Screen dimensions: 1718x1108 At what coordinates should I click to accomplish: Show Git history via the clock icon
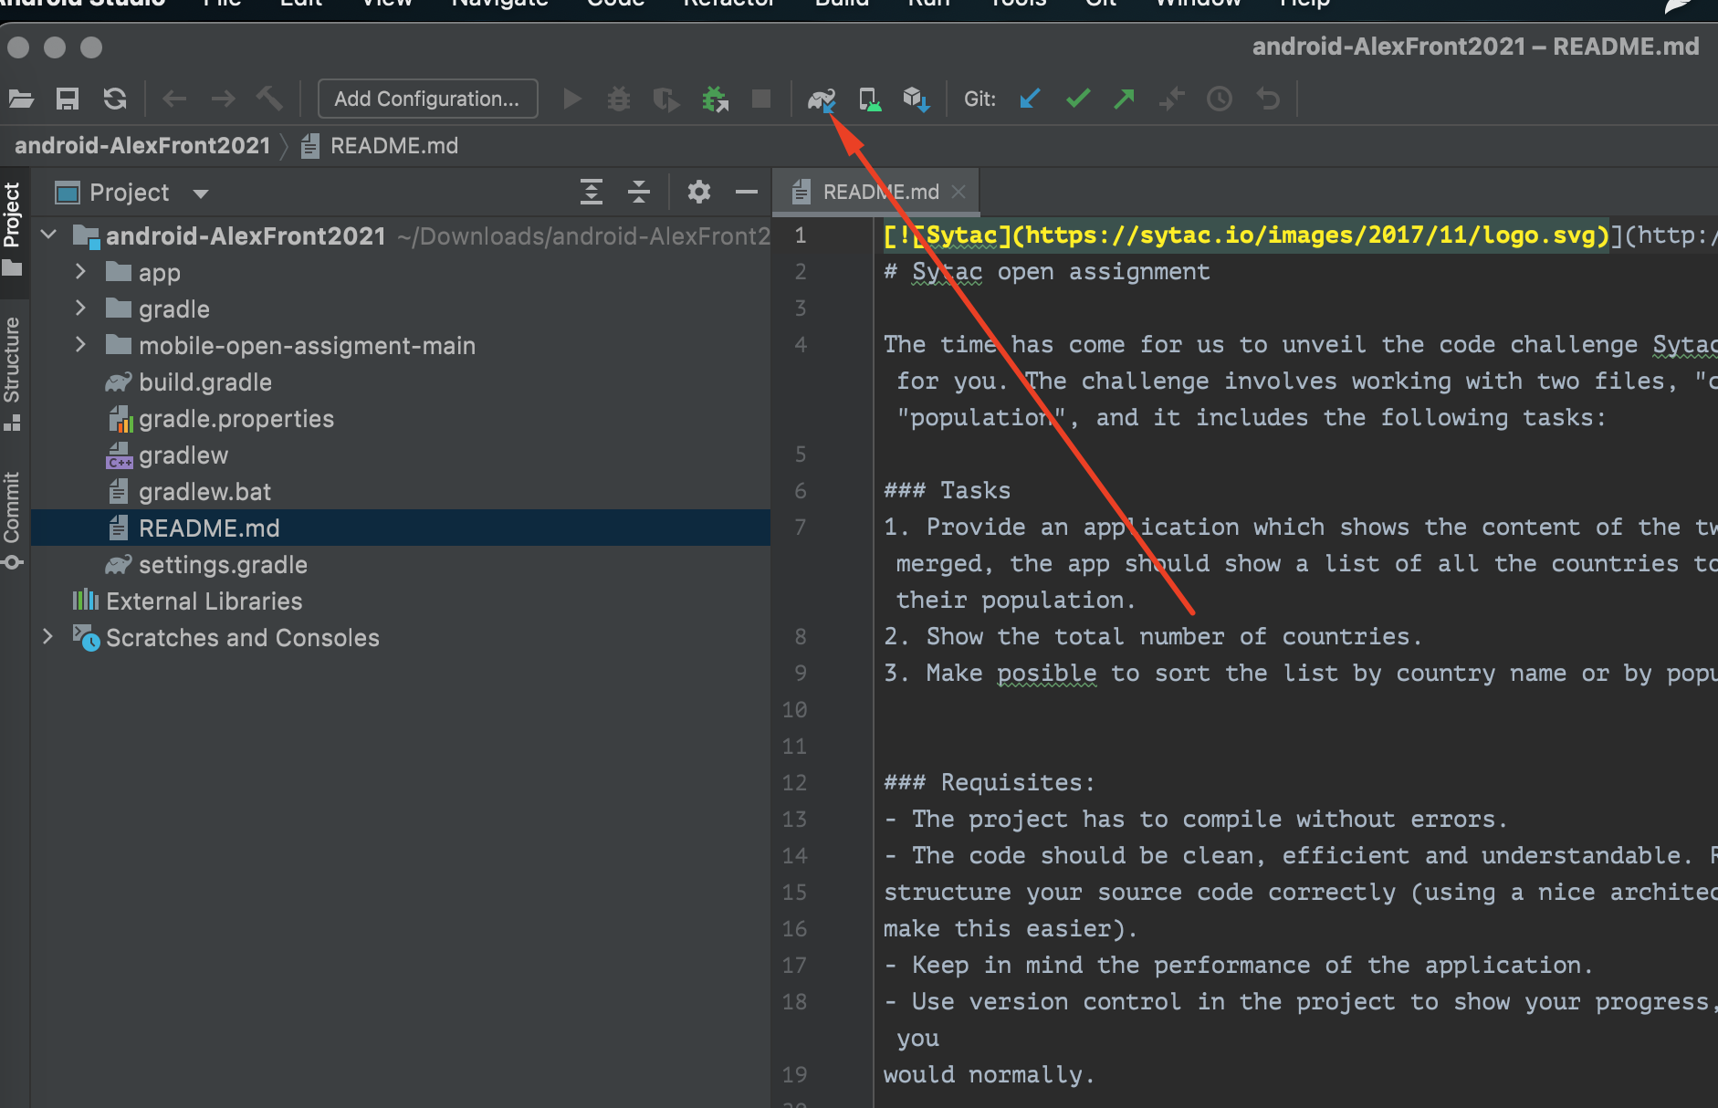pos(1220,99)
